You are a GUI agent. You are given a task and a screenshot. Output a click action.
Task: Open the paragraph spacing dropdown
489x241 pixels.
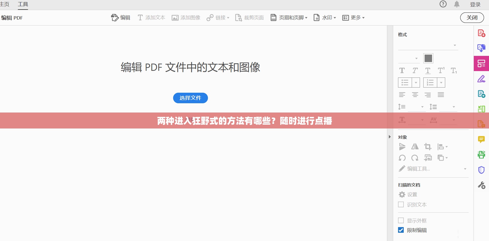448,107
